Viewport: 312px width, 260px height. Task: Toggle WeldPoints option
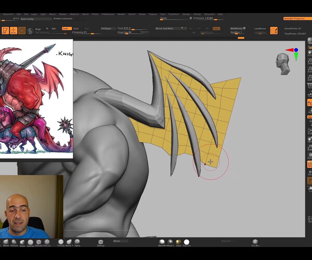pos(238,28)
